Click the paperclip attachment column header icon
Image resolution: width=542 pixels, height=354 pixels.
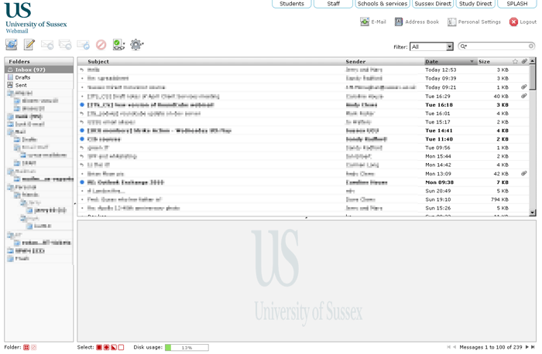pos(524,61)
